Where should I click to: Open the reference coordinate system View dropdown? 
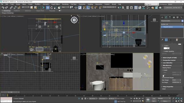pos(65,7)
